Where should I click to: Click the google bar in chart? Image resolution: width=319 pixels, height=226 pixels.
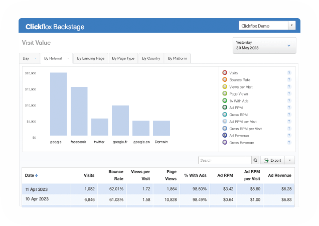pos(58,104)
